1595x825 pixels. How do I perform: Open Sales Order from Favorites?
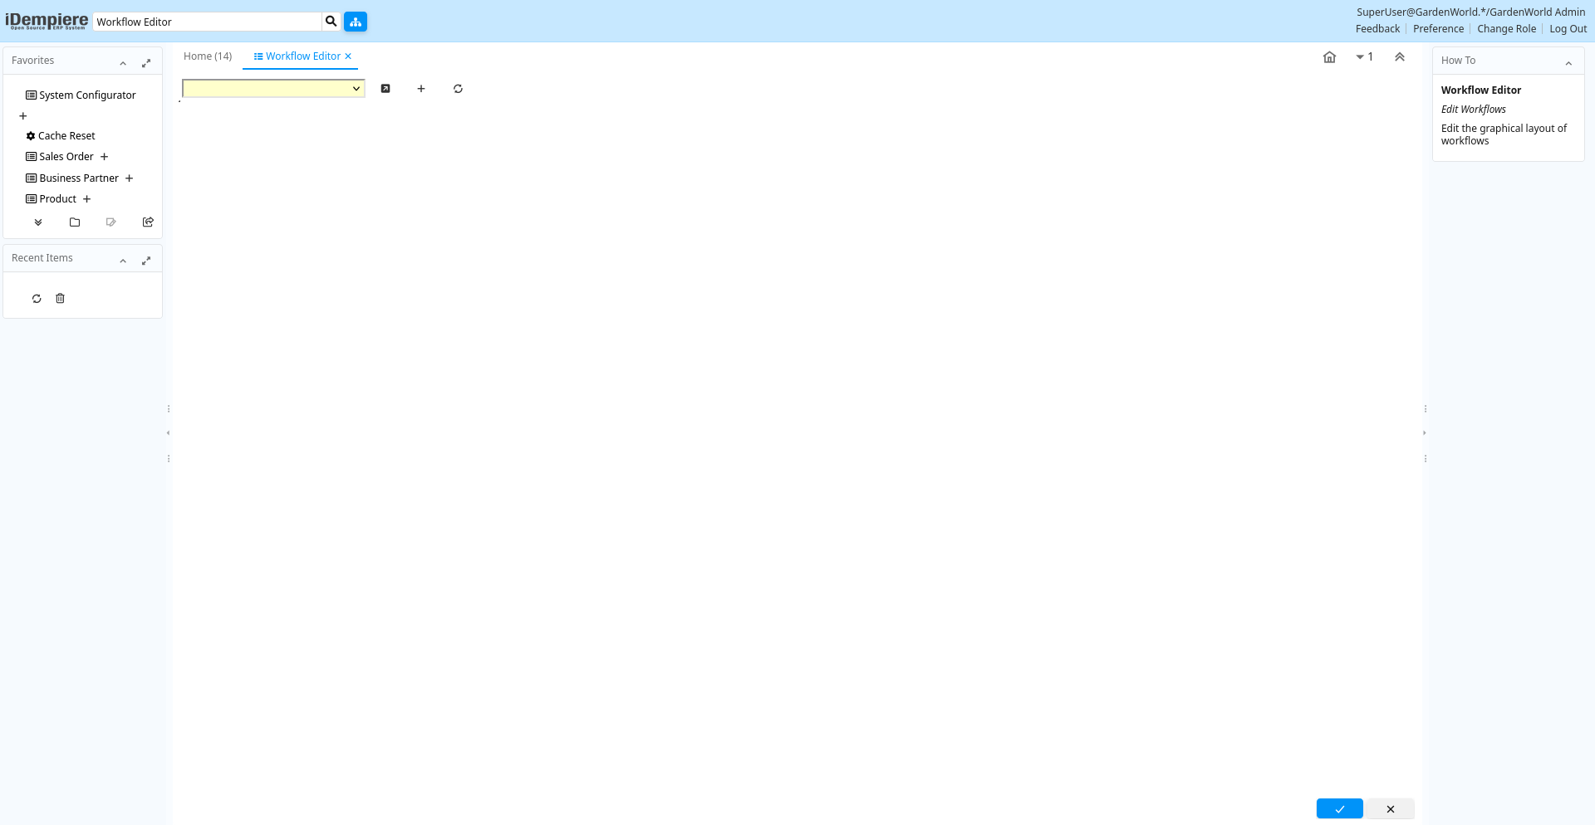[66, 157]
